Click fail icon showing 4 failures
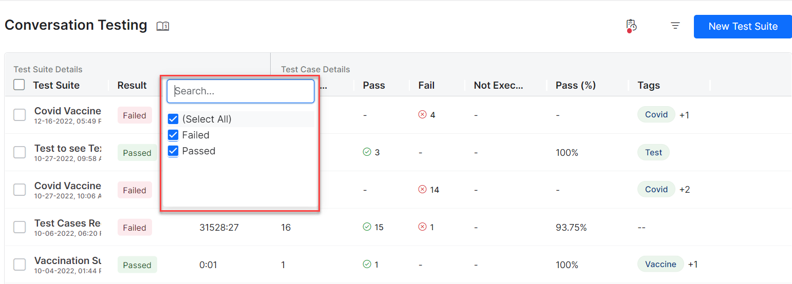 pos(423,115)
